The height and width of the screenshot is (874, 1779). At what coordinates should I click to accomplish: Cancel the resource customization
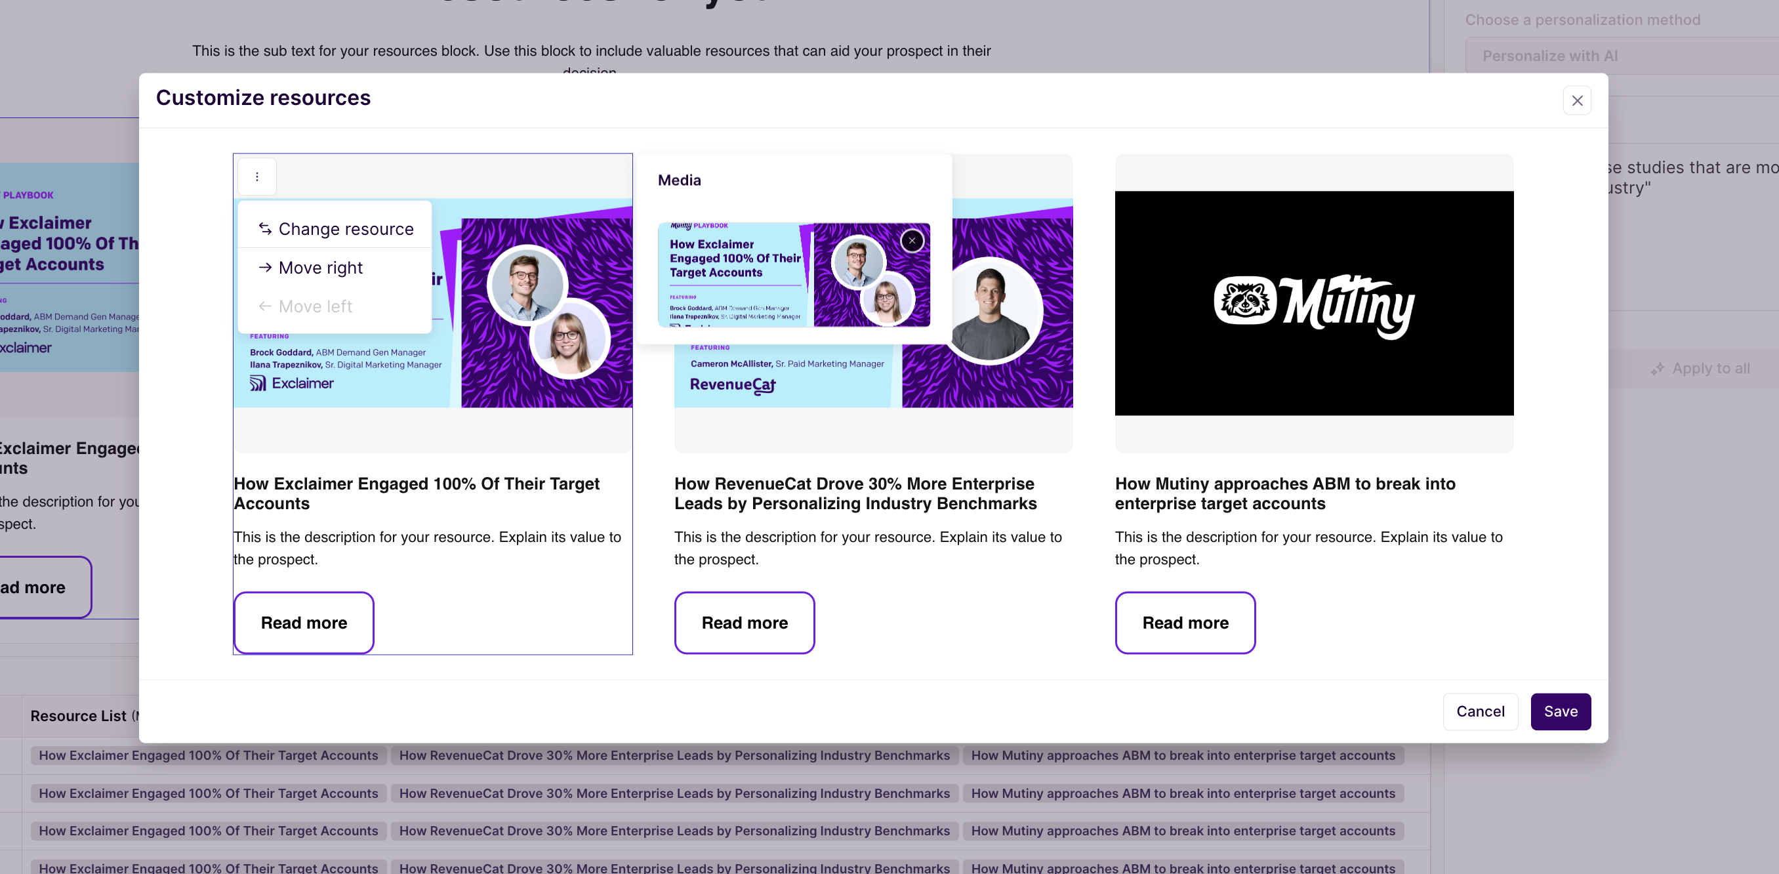1480,712
